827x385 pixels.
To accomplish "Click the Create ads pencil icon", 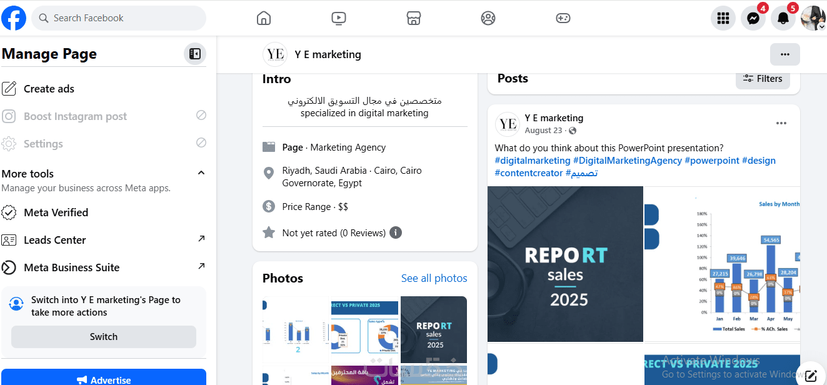I will coord(9,89).
